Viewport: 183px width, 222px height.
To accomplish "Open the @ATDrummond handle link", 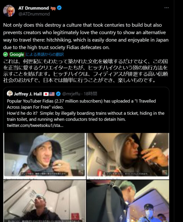I will click(x=34, y=14).
